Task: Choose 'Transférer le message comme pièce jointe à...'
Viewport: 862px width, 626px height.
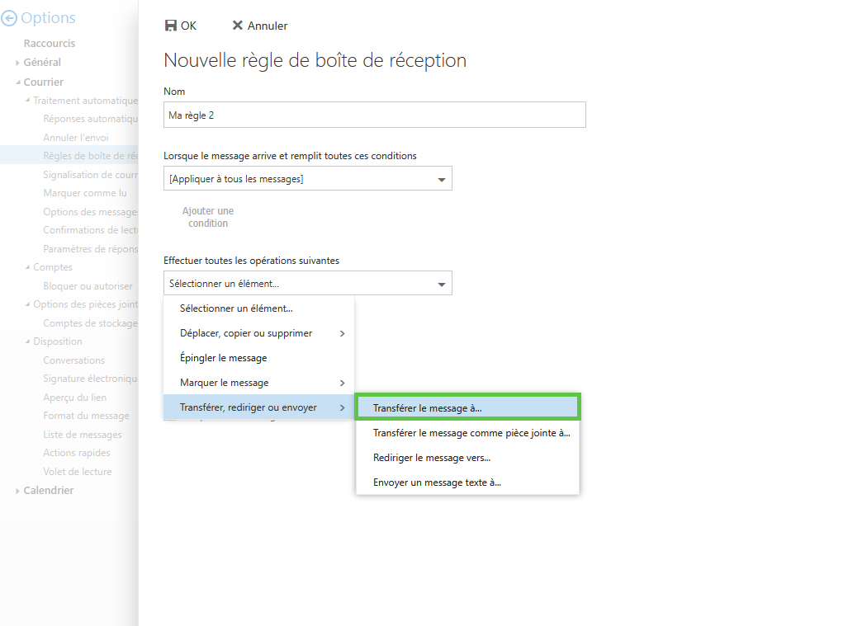Action: pyautogui.click(x=471, y=433)
